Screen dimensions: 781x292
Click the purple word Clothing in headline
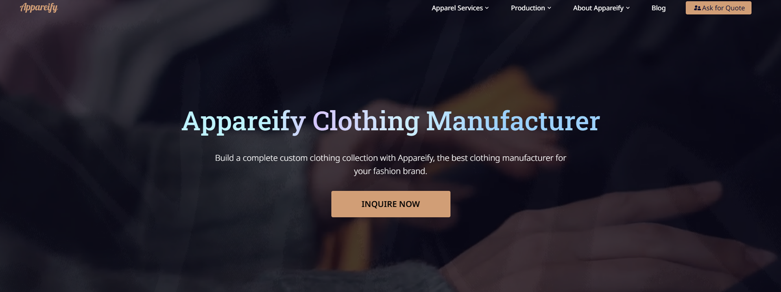pyautogui.click(x=366, y=121)
